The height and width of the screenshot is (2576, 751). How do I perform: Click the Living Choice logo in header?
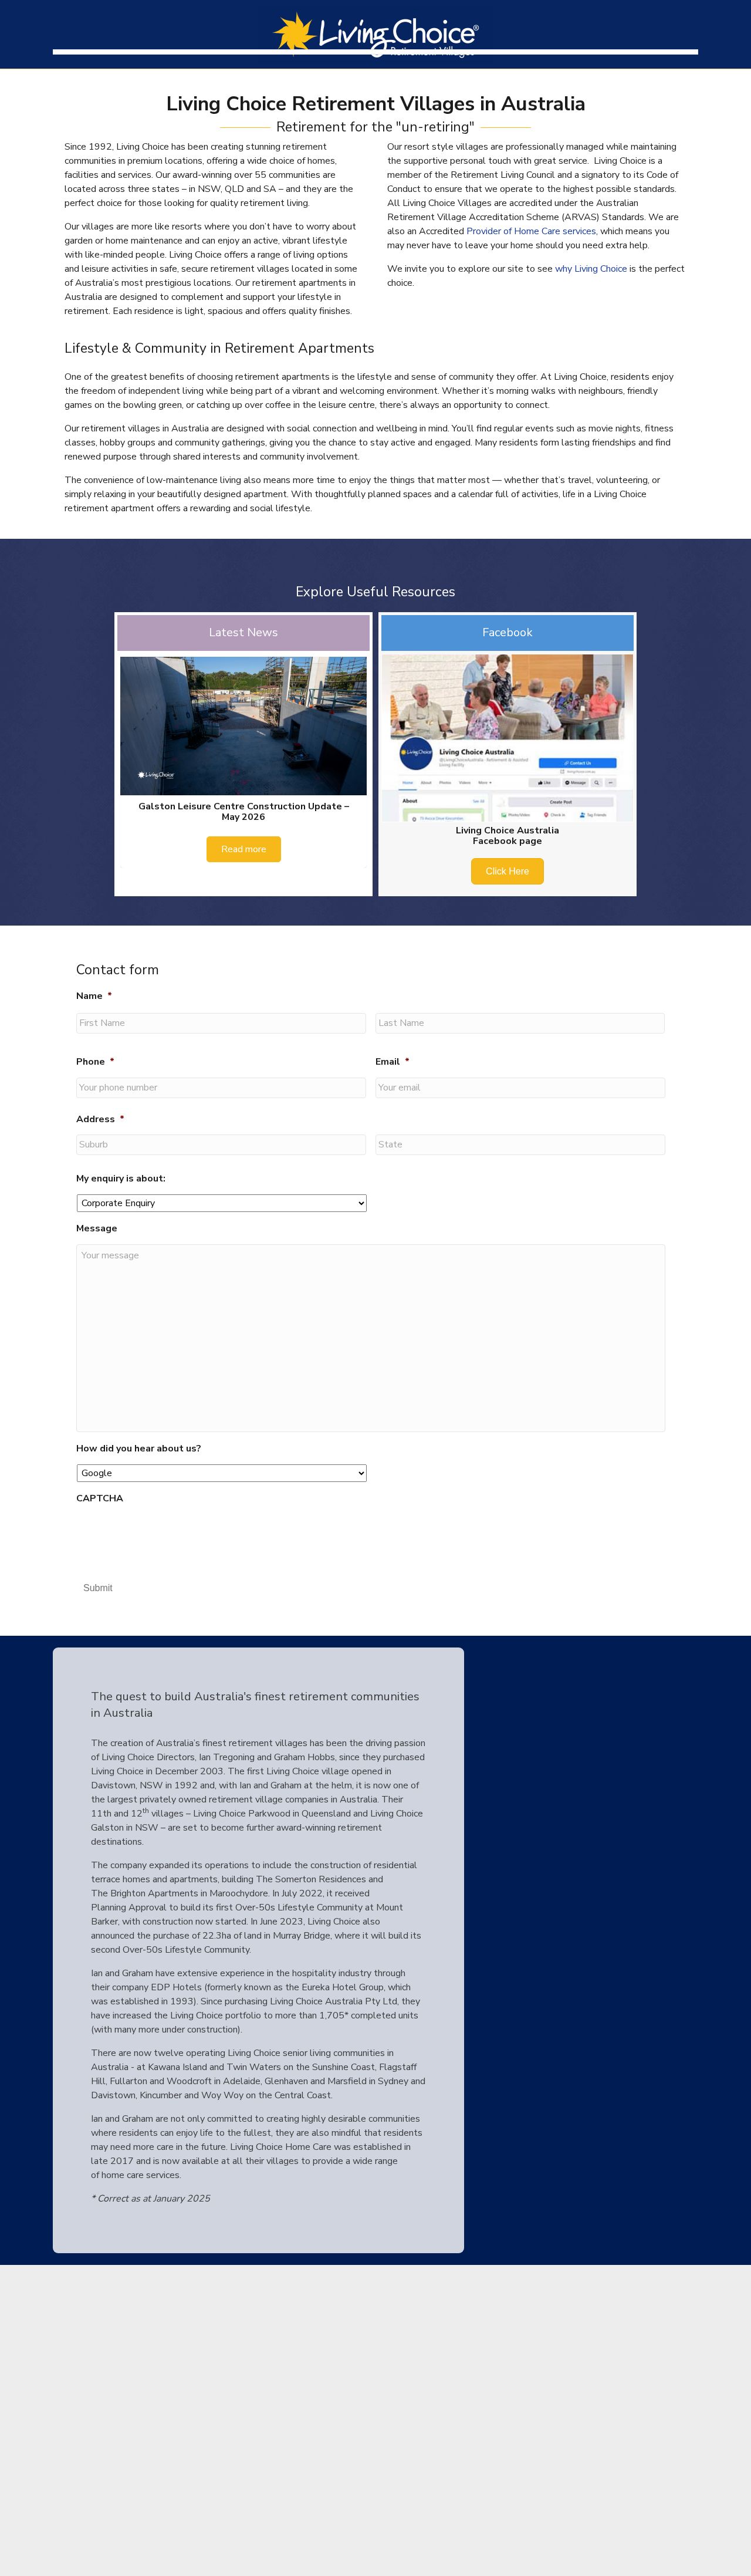[376, 34]
